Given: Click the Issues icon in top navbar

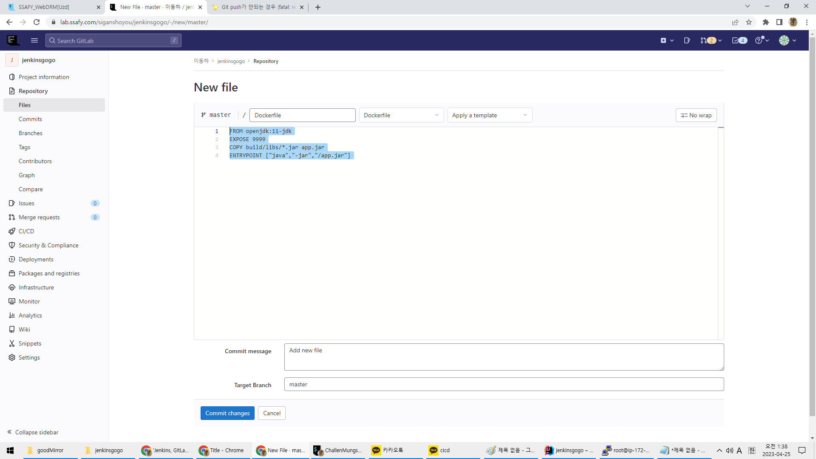Looking at the screenshot, I should tap(687, 40).
